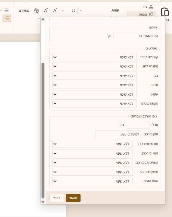This screenshot has width=172, height=217.
Task: Click the clear formatting icon
Action: [37, 10]
